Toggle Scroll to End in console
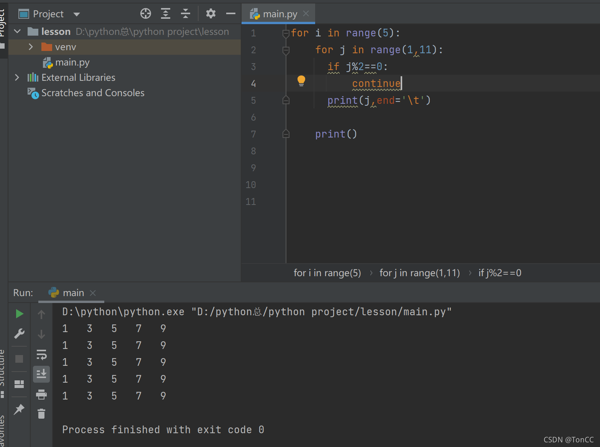Viewport: 600px width, 447px height. pos(41,374)
